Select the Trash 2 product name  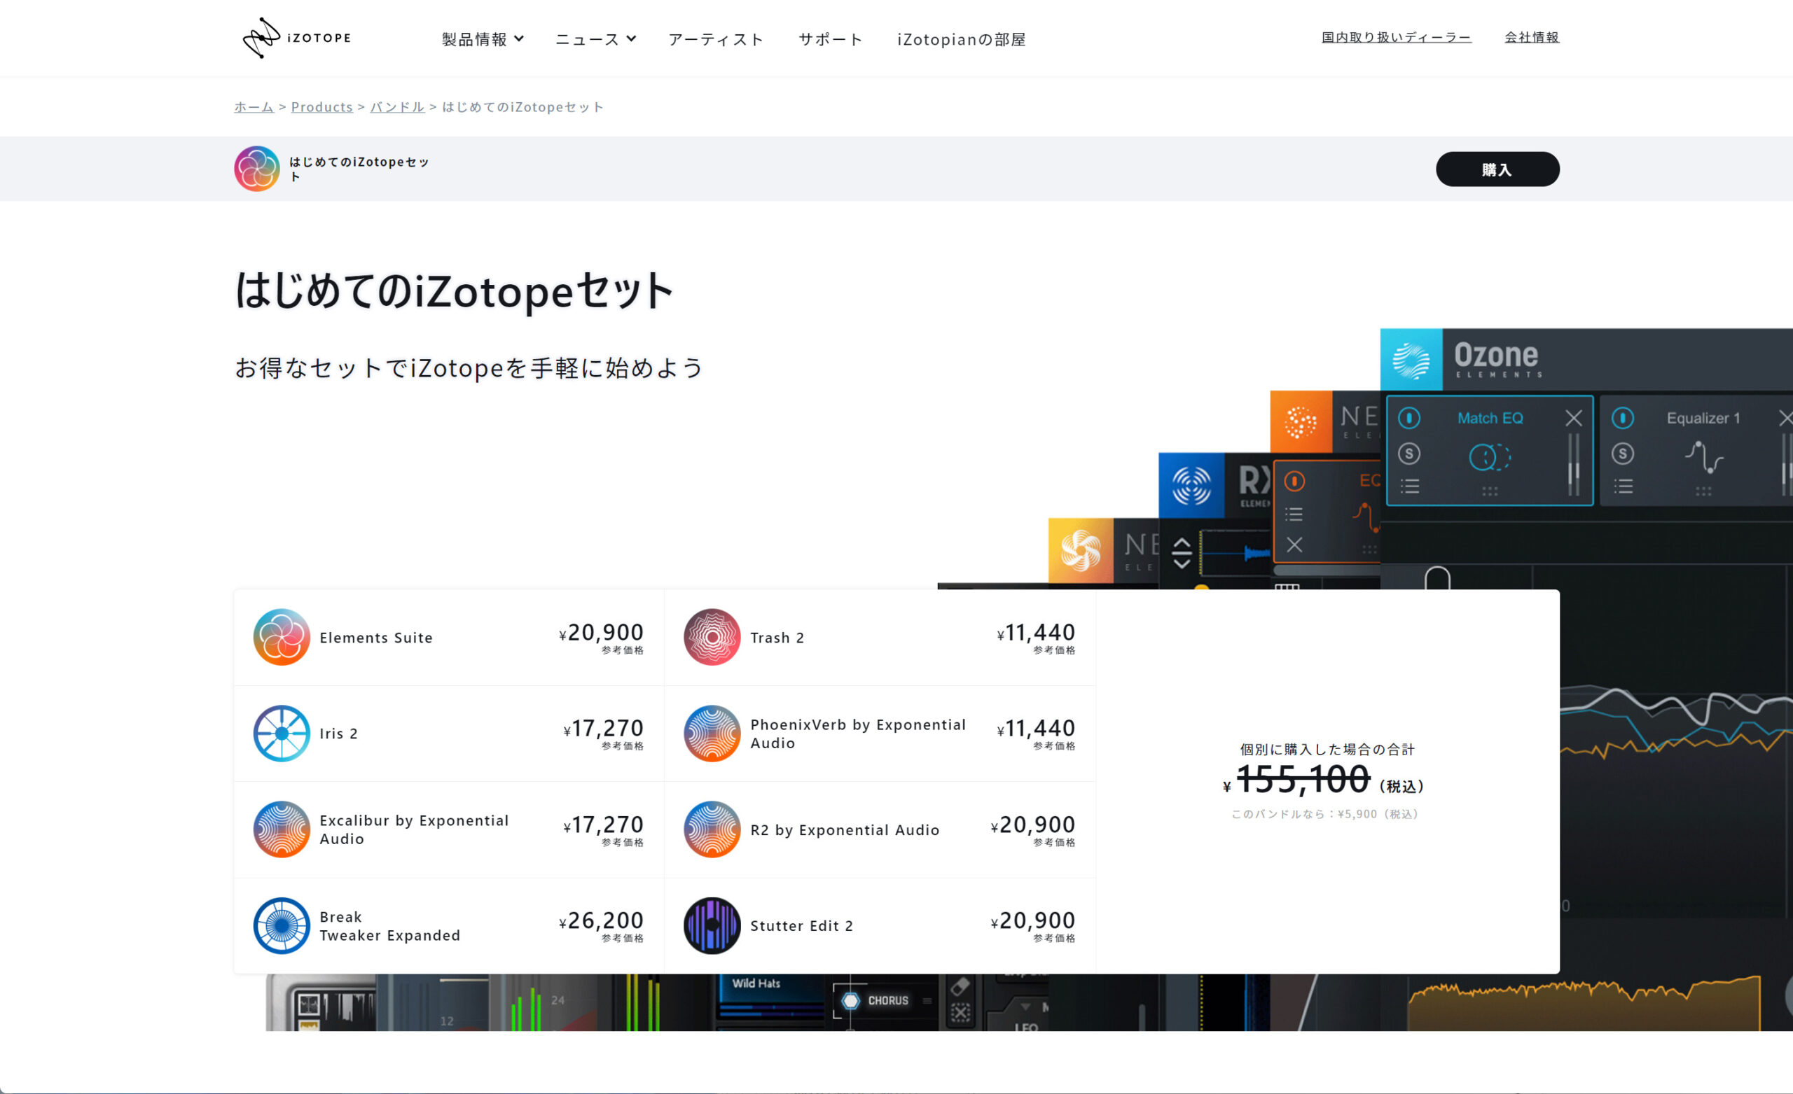777,638
